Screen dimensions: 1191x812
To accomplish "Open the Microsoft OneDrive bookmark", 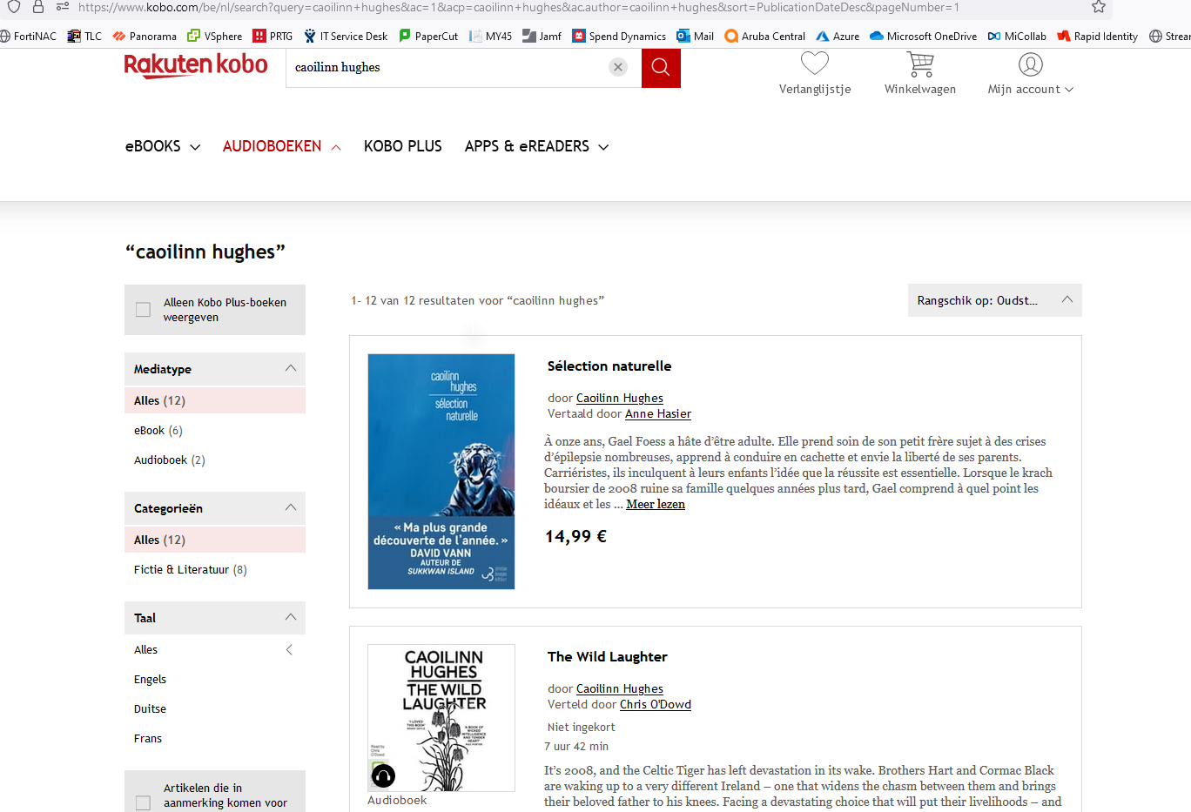I will tap(923, 36).
